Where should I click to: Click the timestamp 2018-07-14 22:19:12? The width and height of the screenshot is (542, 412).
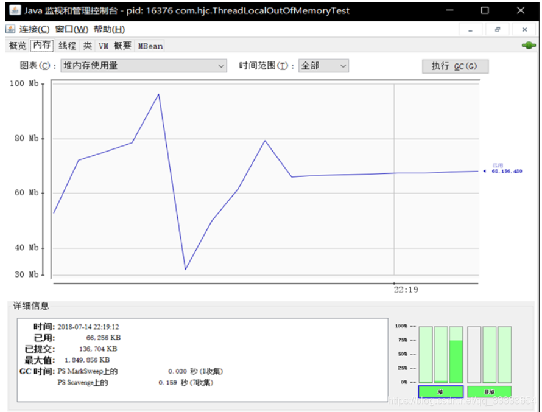pos(88,327)
